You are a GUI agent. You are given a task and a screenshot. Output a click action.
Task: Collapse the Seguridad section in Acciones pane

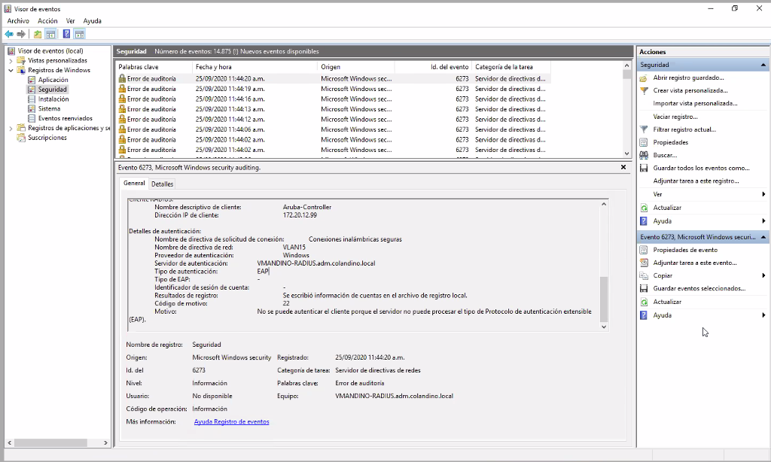[763, 65]
